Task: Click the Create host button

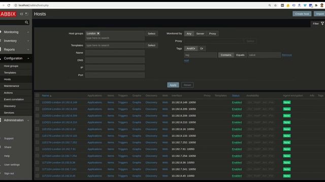Action: 302,14
